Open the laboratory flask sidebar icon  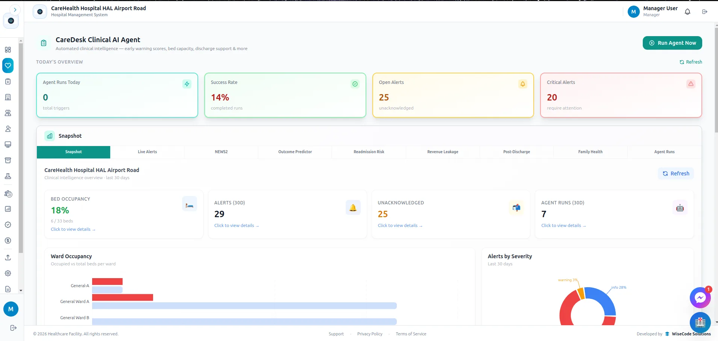click(8, 176)
